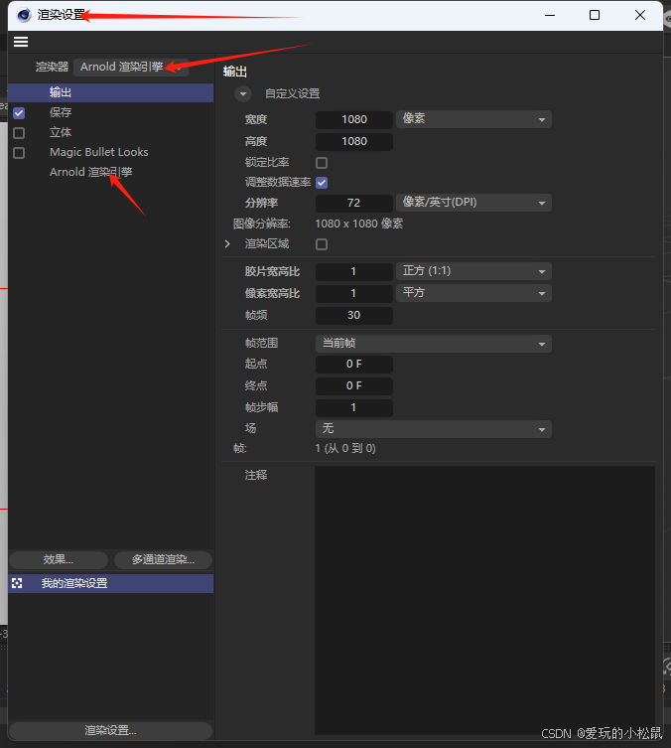Maximize the 渲染设置 window
This screenshot has width=671, height=748.
595,15
